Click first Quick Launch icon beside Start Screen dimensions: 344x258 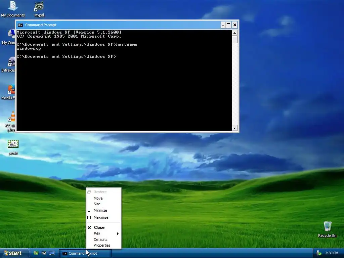click(x=36, y=253)
